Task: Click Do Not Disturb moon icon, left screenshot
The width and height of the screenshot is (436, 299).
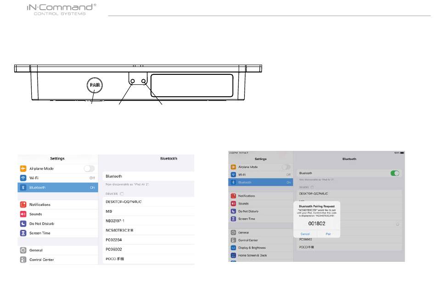Action: (23, 223)
